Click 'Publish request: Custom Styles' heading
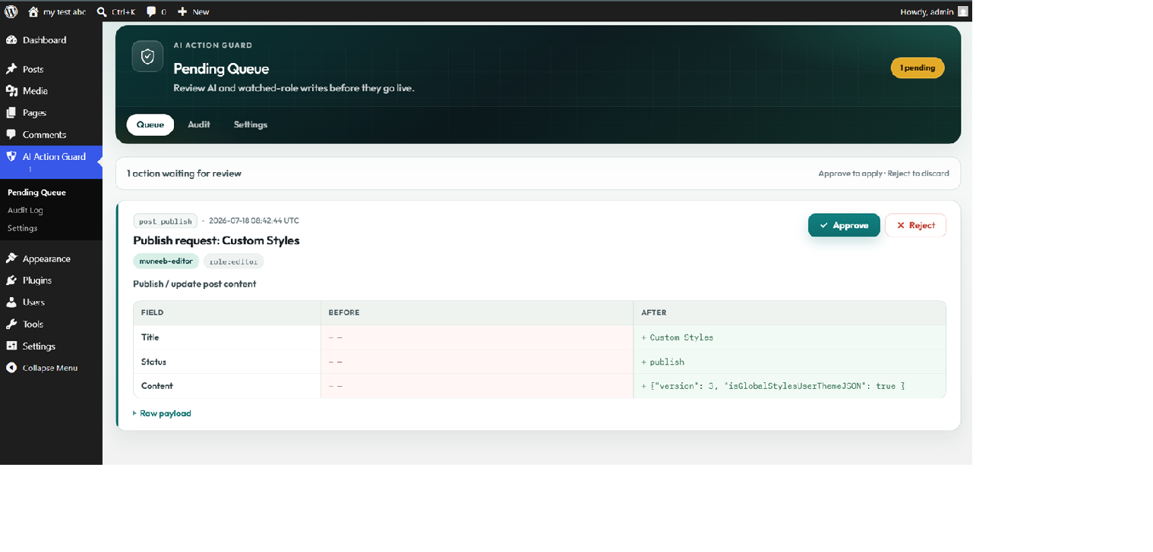 [216, 240]
